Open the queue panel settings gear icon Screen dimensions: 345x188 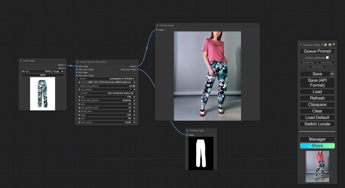coord(325,45)
